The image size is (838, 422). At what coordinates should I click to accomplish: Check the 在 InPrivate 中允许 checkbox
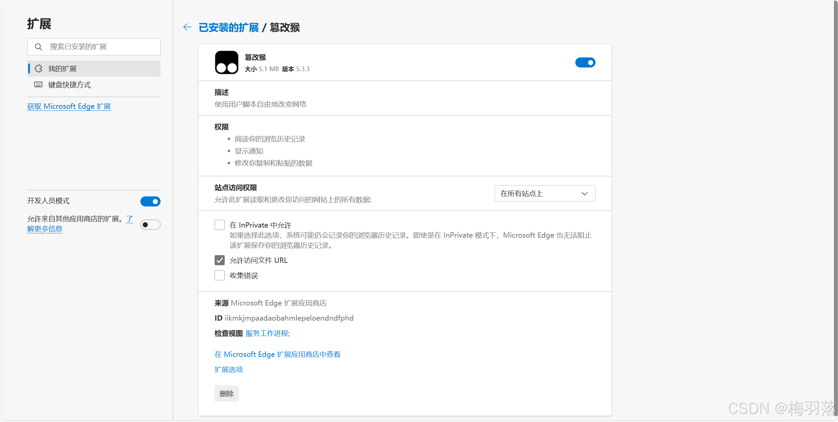(x=220, y=225)
